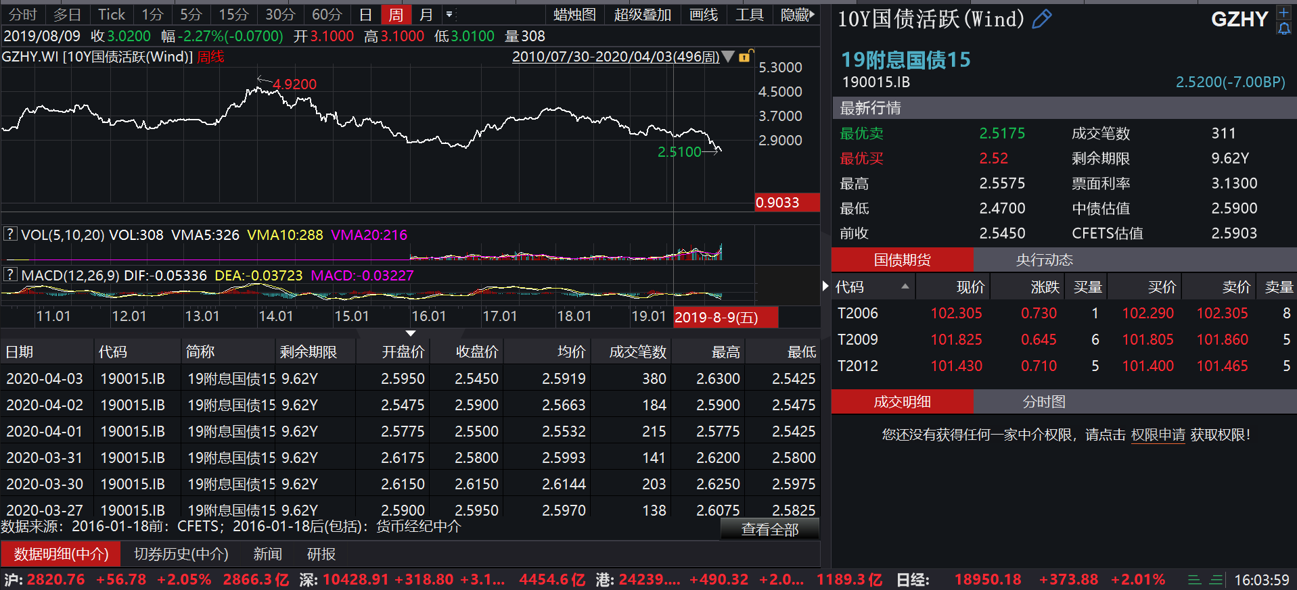This screenshot has width=1297, height=590.
Task: Click the bell alert icon under the plus
Action: 1283,28
